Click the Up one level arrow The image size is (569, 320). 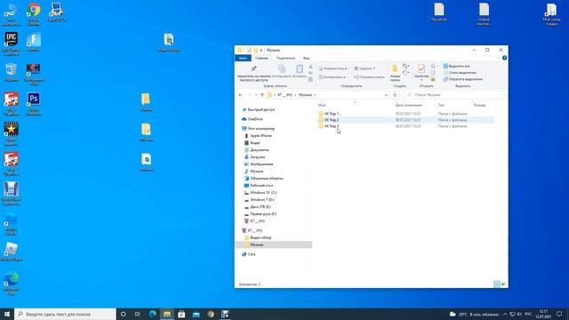coord(262,95)
